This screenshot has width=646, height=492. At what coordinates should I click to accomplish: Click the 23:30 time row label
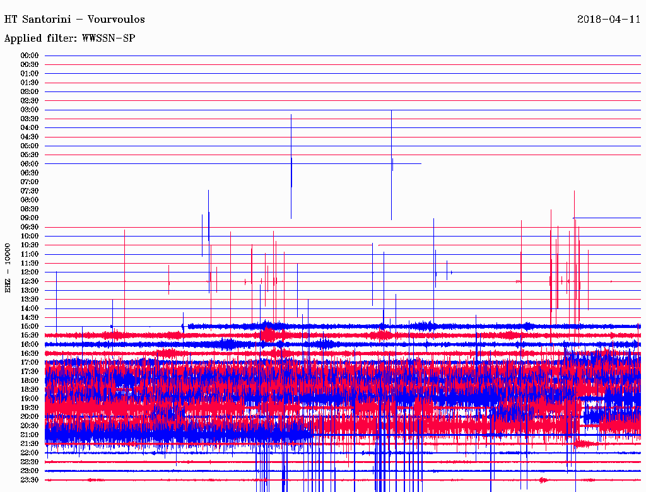tap(30, 479)
